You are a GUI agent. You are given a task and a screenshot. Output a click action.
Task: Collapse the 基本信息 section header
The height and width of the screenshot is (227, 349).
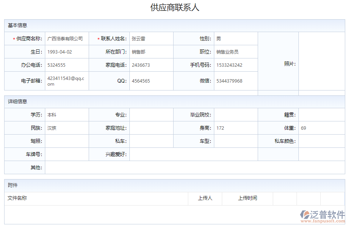coord(17,25)
